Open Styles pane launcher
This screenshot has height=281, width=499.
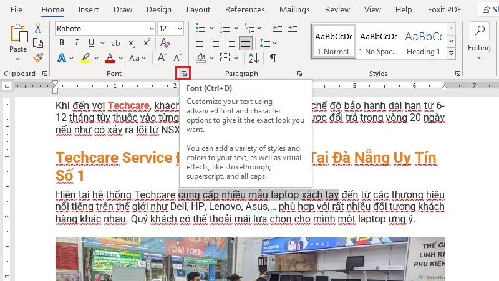pos(458,74)
